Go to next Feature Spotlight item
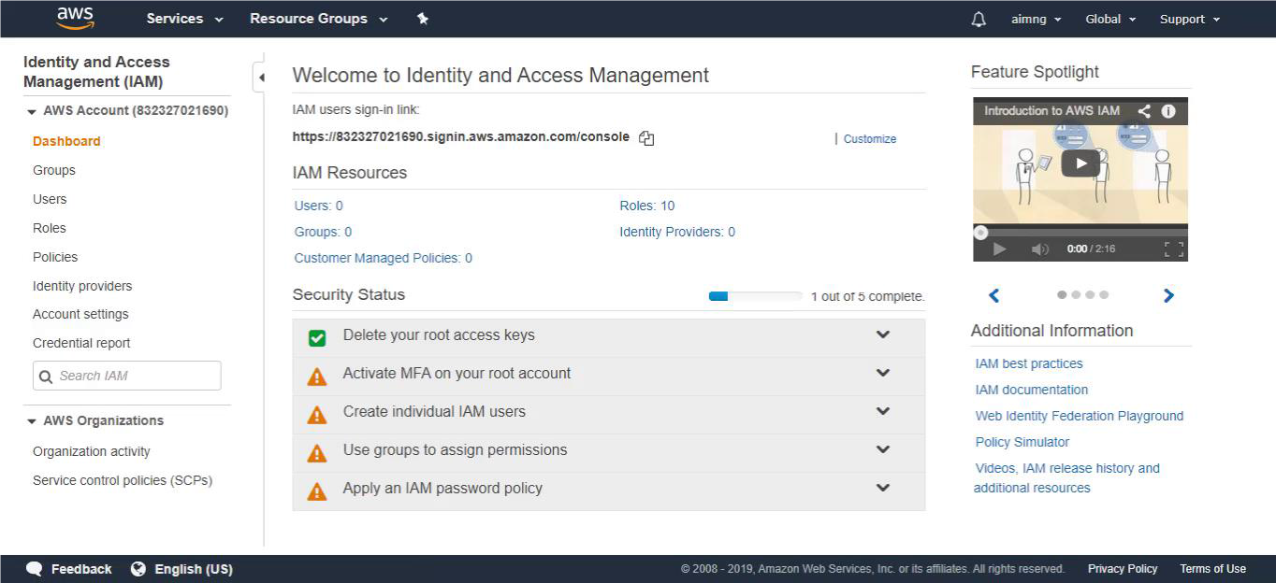This screenshot has height=583, width=1276. pyautogui.click(x=1168, y=295)
